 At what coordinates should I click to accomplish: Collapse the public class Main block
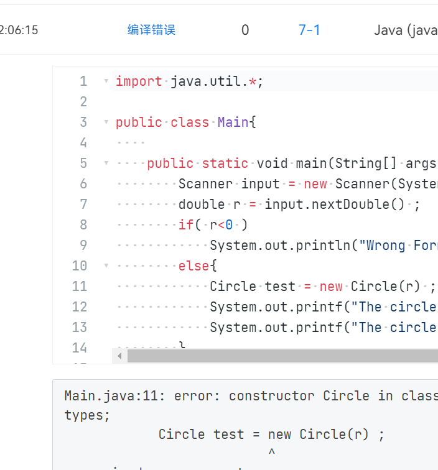[x=106, y=122]
